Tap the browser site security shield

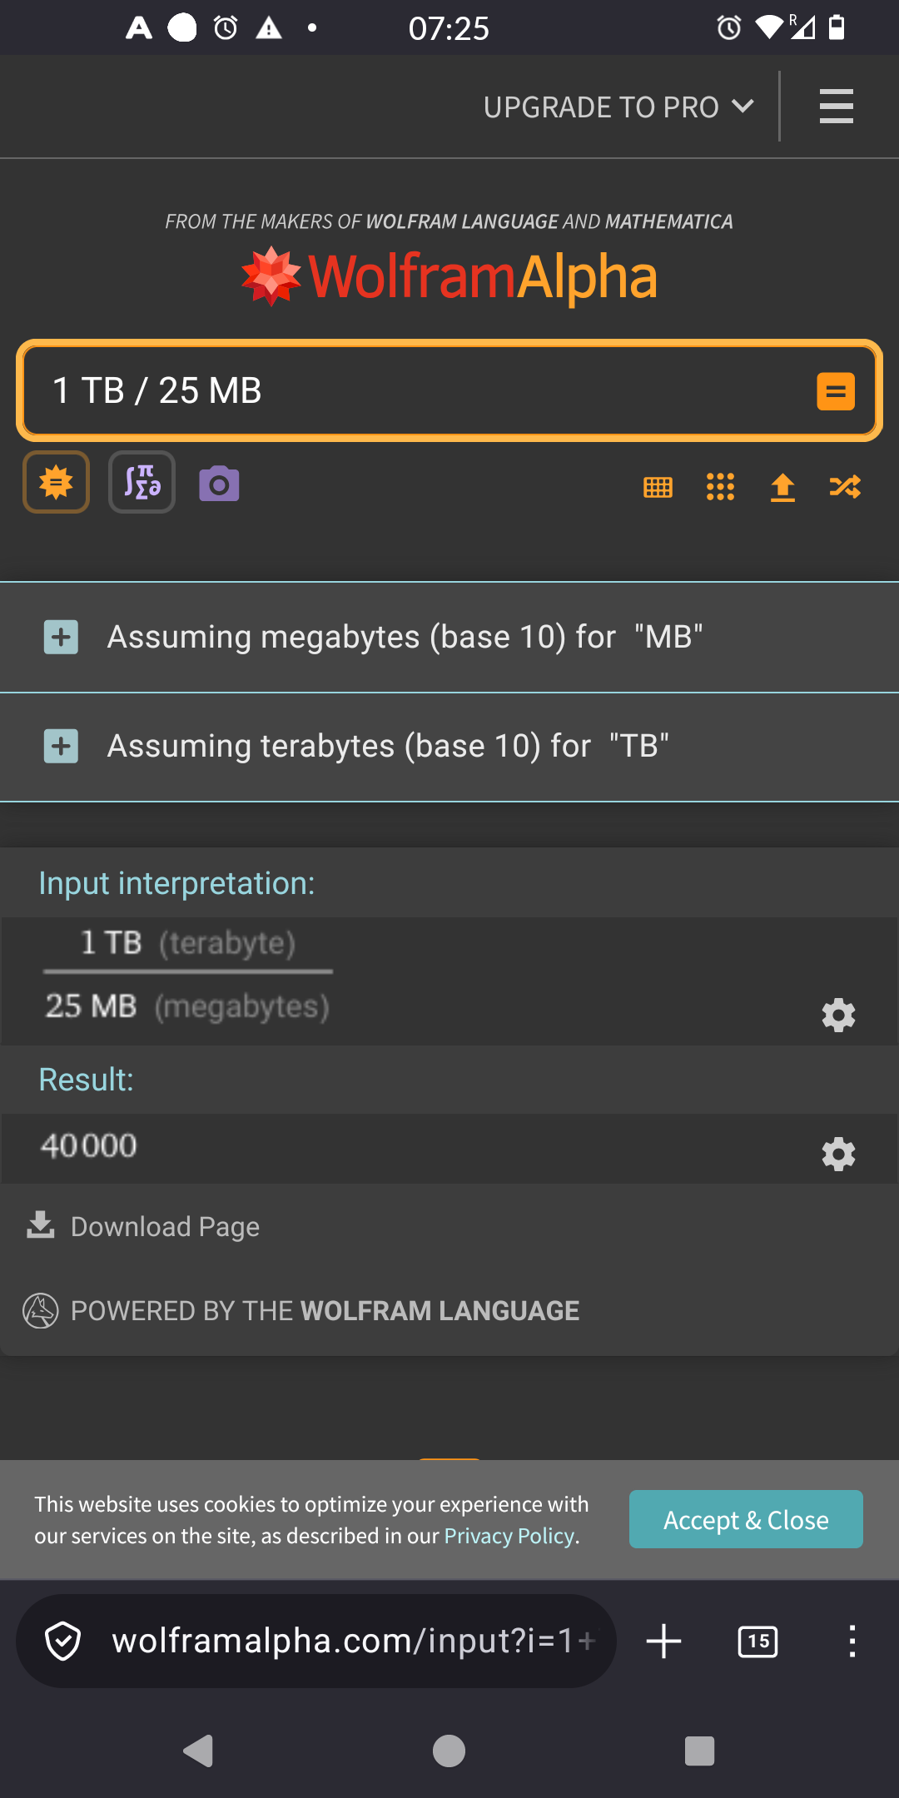pyautogui.click(x=62, y=1642)
